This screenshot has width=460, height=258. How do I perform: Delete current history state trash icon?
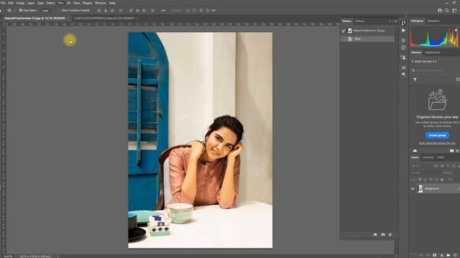[x=390, y=234]
